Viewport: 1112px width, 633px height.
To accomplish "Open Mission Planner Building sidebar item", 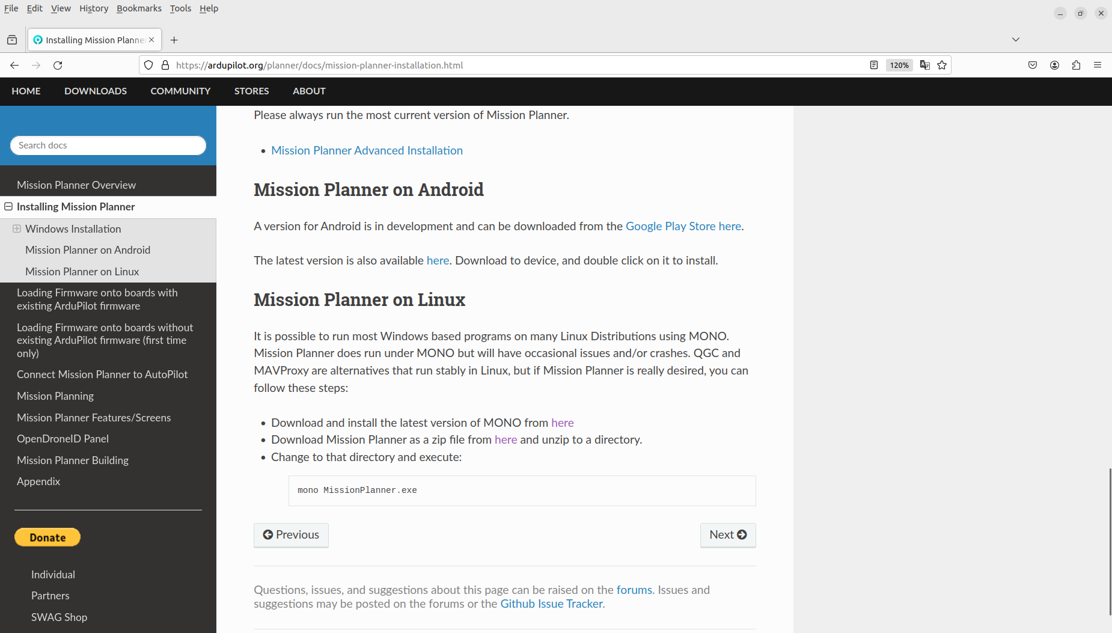I will pyautogui.click(x=73, y=460).
